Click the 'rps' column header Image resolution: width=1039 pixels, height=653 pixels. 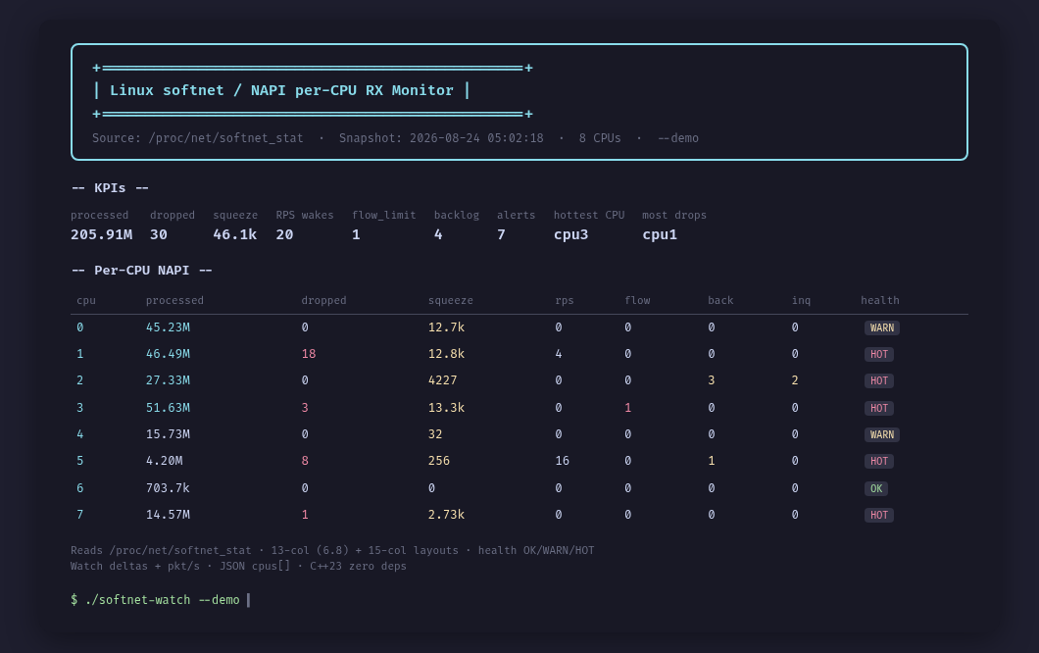click(564, 300)
